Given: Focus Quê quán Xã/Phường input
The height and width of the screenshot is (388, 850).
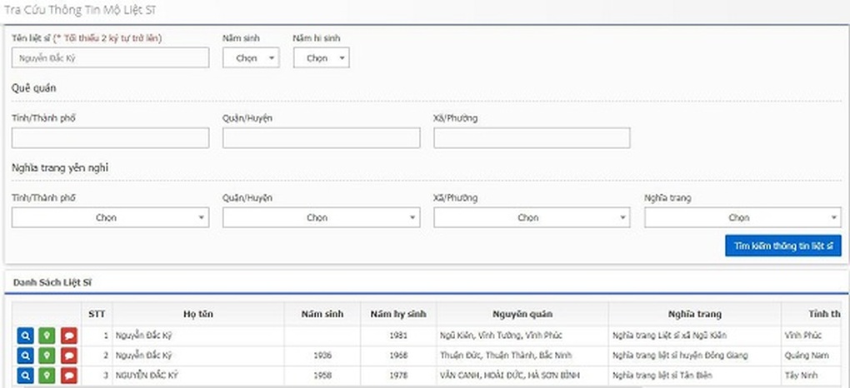Looking at the screenshot, I should (x=532, y=137).
